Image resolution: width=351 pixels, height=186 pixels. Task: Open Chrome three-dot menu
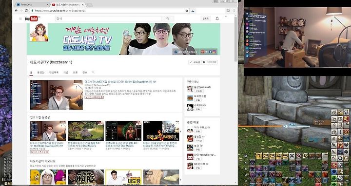point(234,11)
